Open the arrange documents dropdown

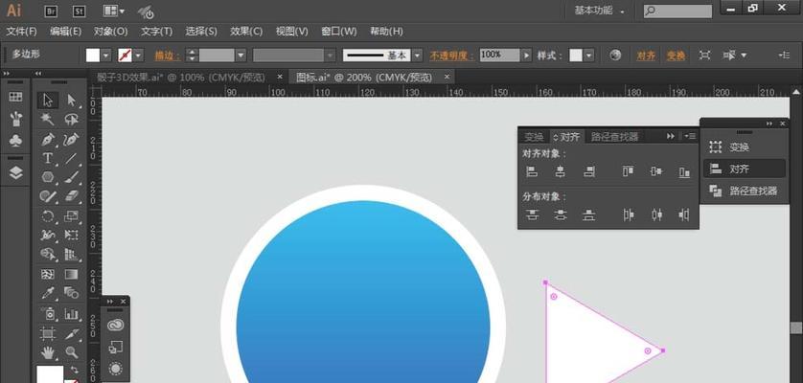114,11
